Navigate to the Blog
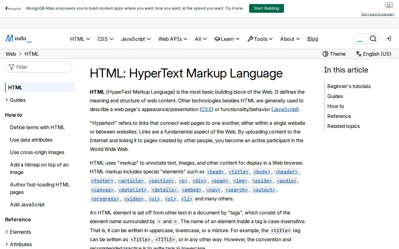 click(x=313, y=39)
